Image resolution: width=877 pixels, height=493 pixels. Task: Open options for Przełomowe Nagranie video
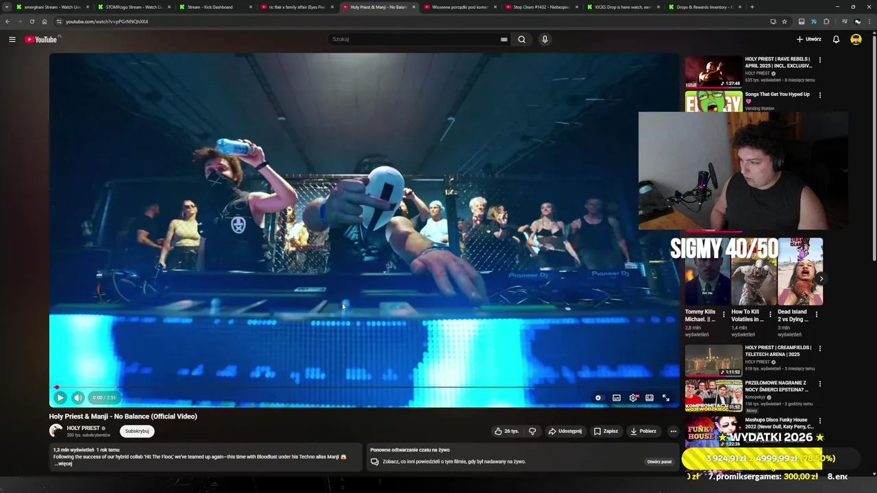click(819, 384)
